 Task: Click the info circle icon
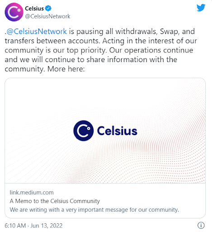(x=201, y=226)
